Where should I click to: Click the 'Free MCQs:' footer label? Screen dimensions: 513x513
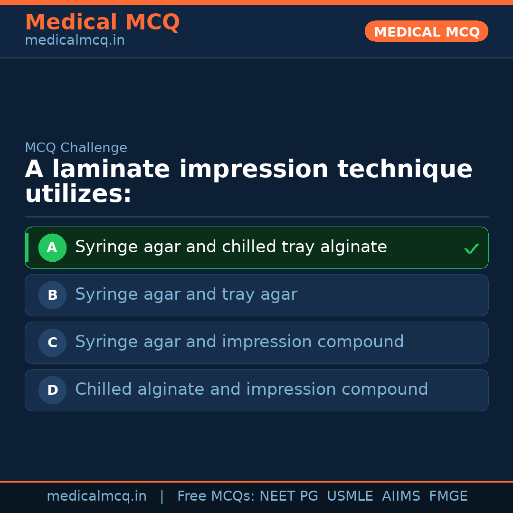click(x=216, y=496)
